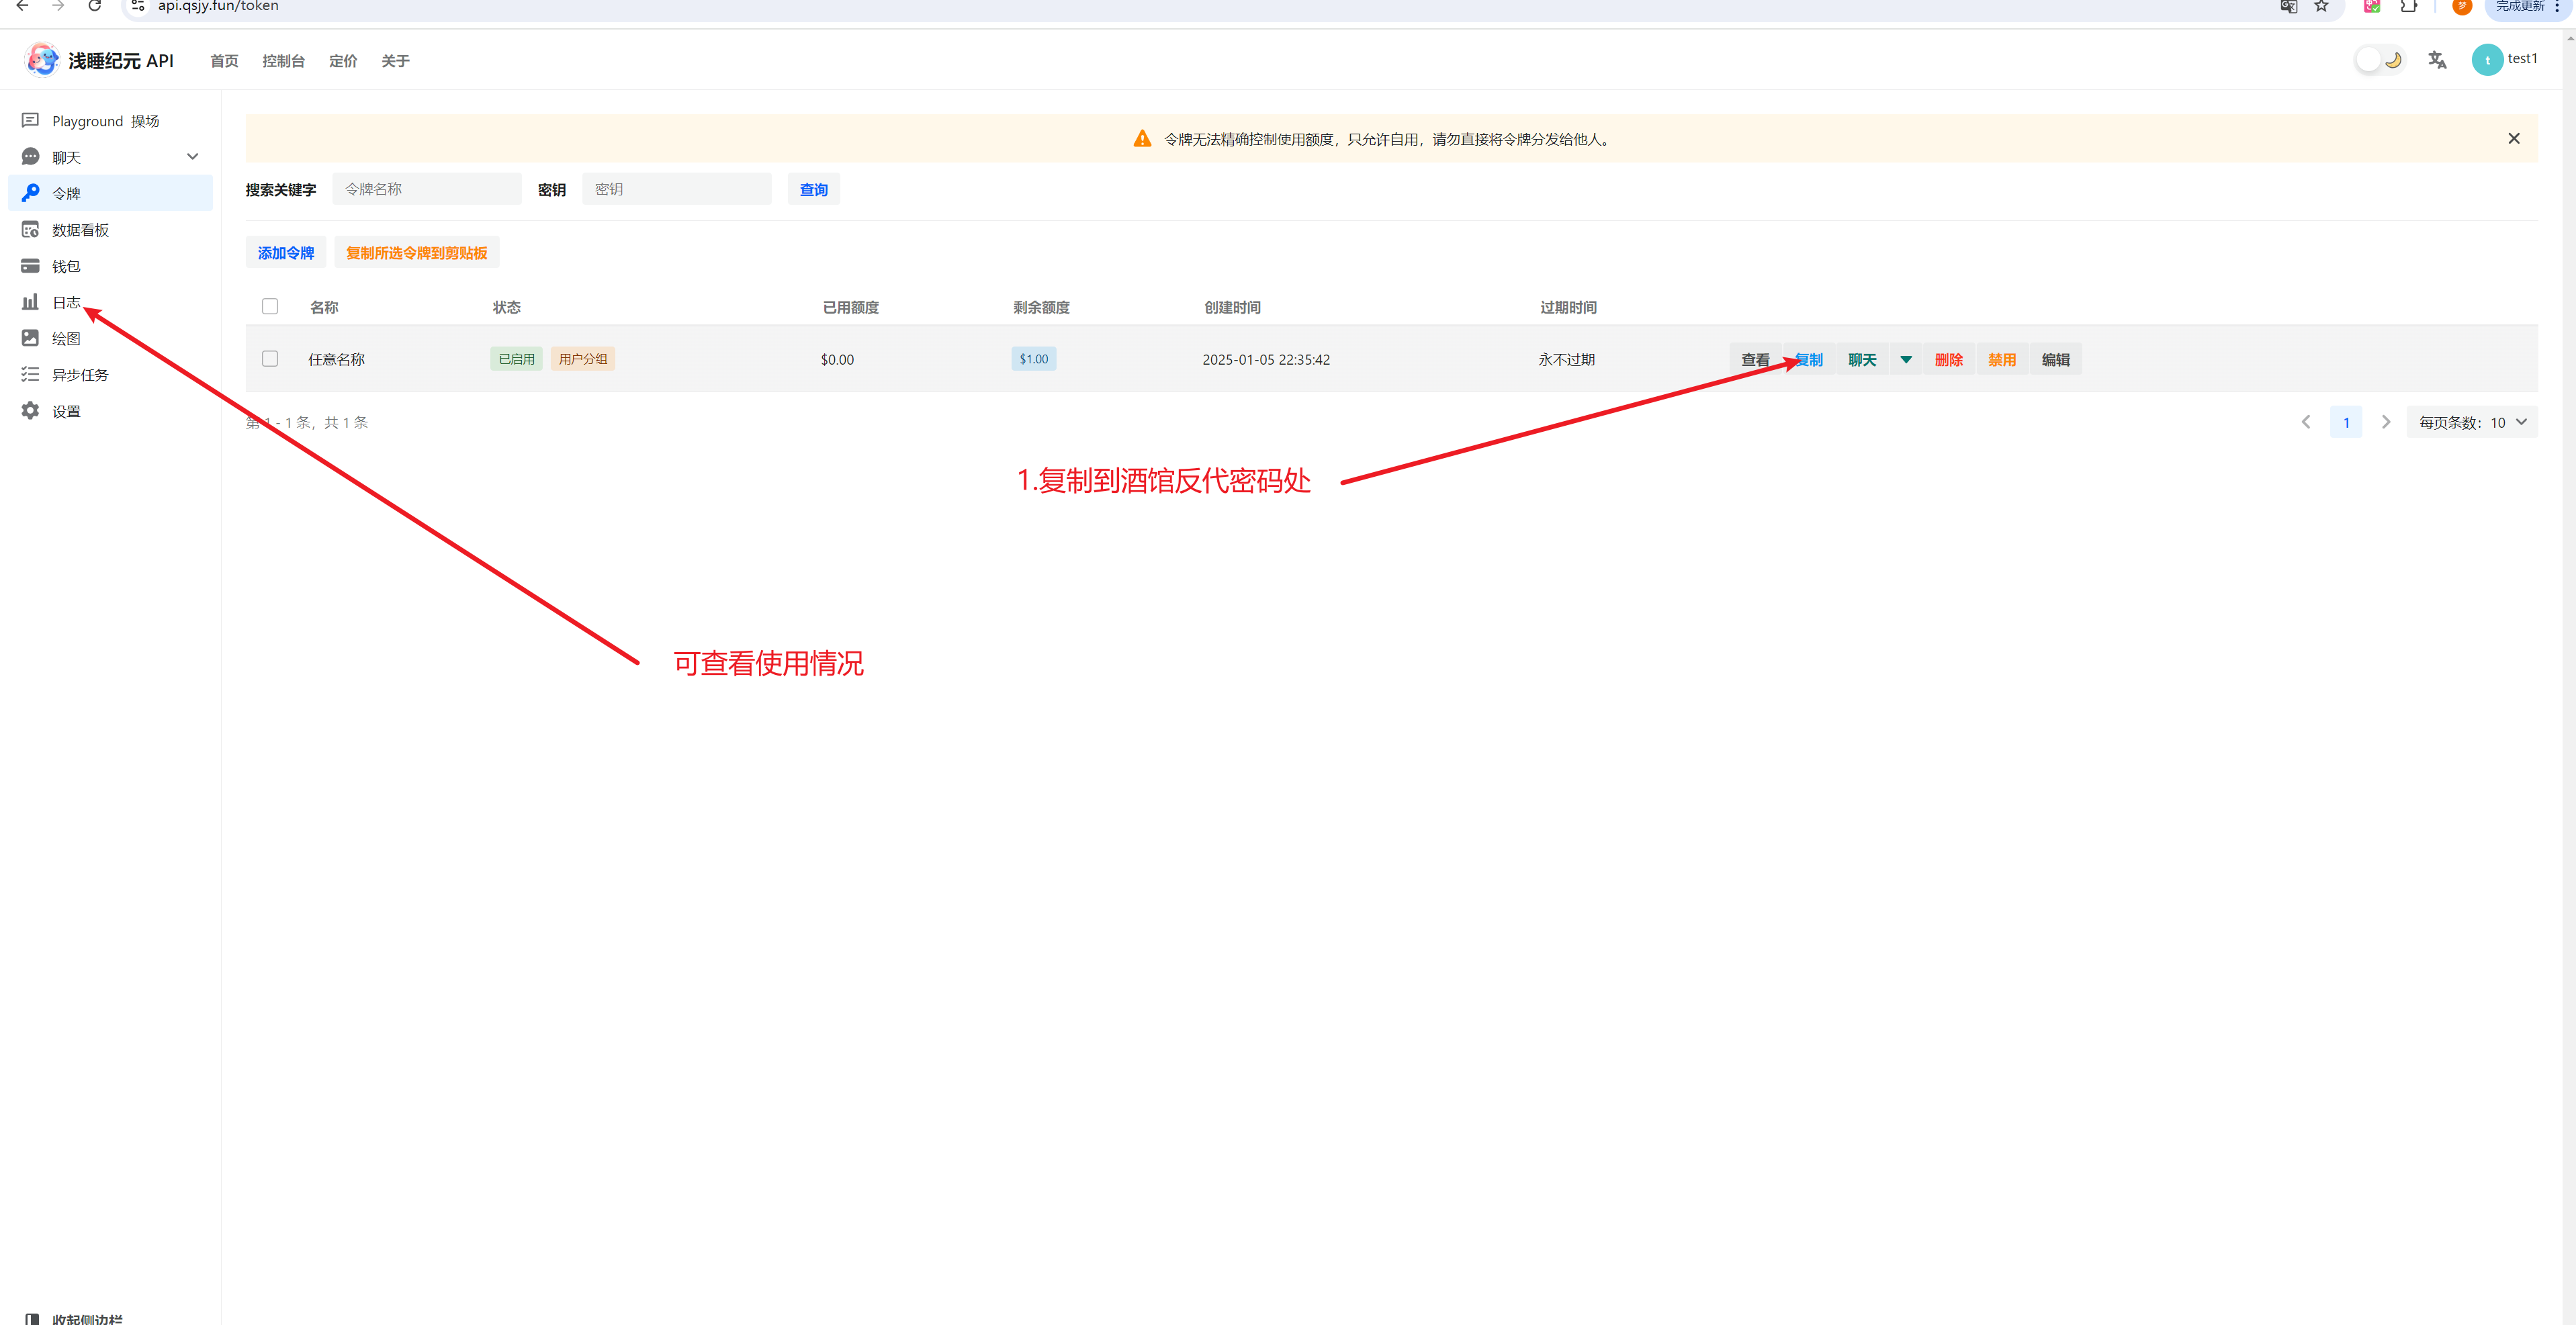
Task: Click the wallet icon in sidebar
Action: pos(30,266)
